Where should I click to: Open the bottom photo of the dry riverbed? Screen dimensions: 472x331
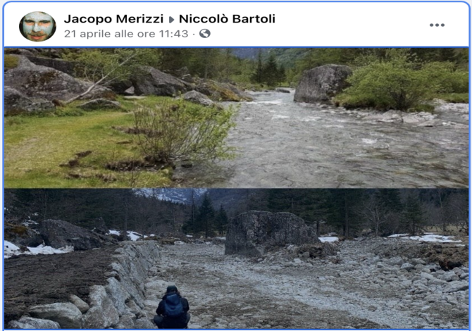coord(236,258)
